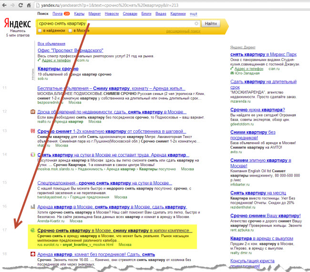This screenshot has width=310, height=272.
Task: Clear the search query with X icon
Action: point(196,23)
